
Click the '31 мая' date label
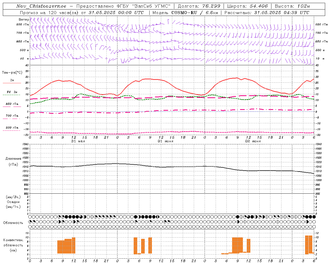(x=78, y=141)
